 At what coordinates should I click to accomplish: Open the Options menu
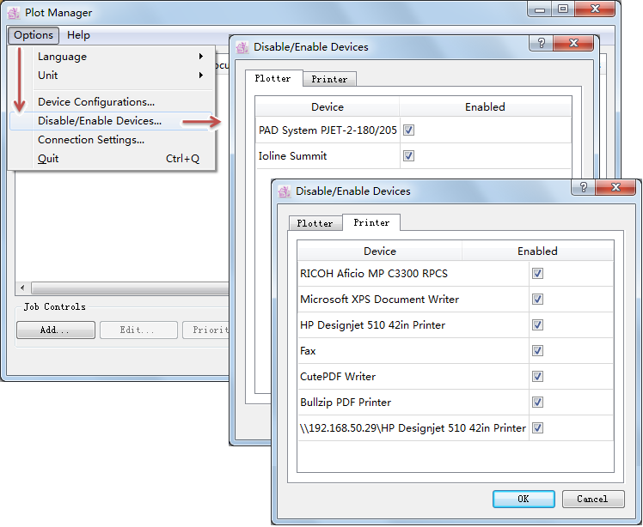pyautogui.click(x=34, y=35)
